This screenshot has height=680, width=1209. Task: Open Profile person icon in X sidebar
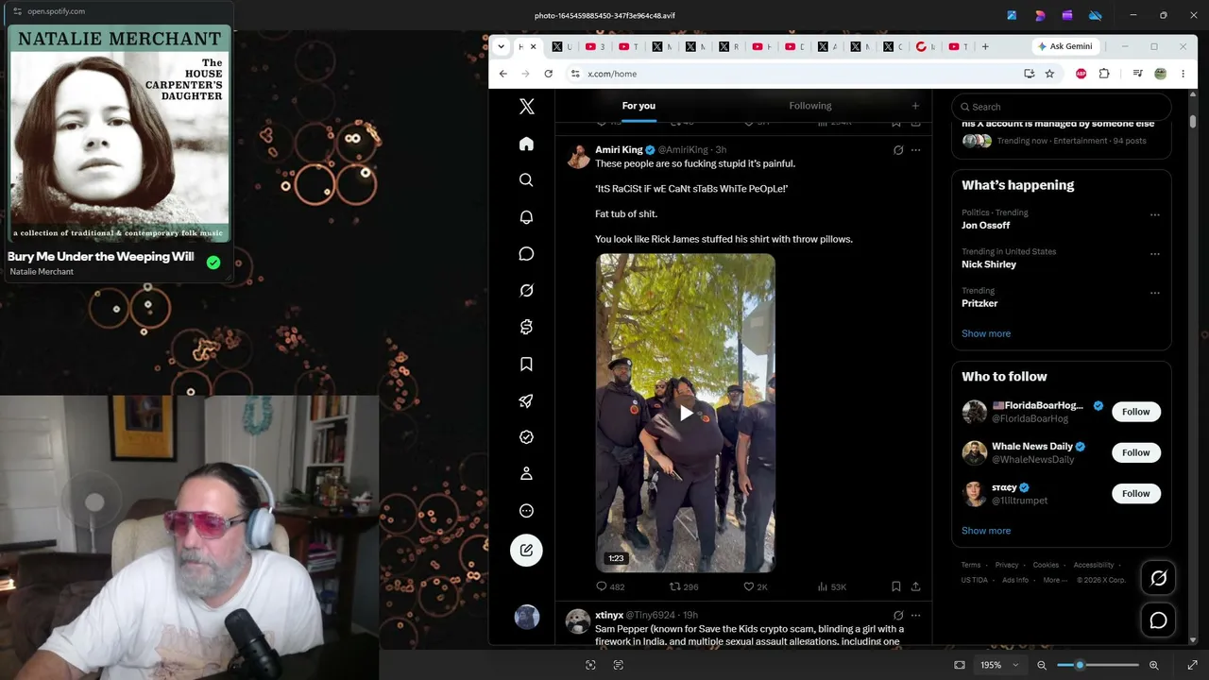tap(527, 474)
